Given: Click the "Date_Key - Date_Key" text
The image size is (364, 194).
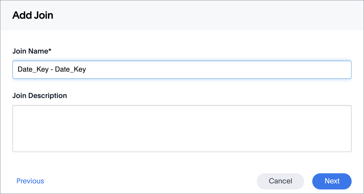Looking at the screenshot, I should 52,69.
